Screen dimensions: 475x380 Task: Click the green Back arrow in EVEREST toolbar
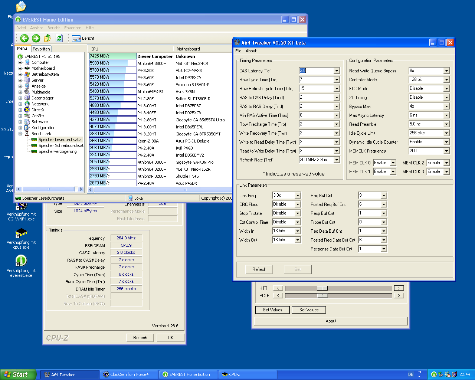(24, 38)
